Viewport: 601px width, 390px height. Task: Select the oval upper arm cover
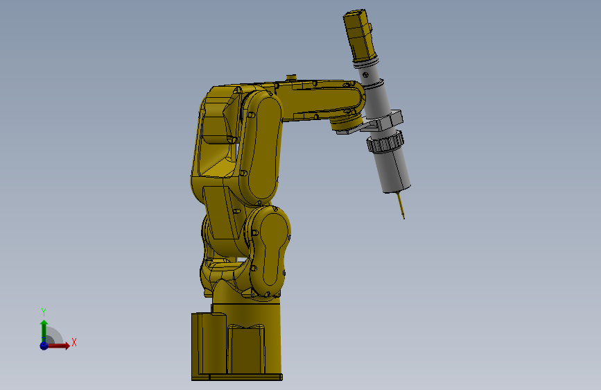(263, 149)
